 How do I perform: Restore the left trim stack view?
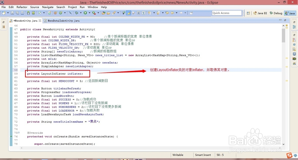pos(3,22)
